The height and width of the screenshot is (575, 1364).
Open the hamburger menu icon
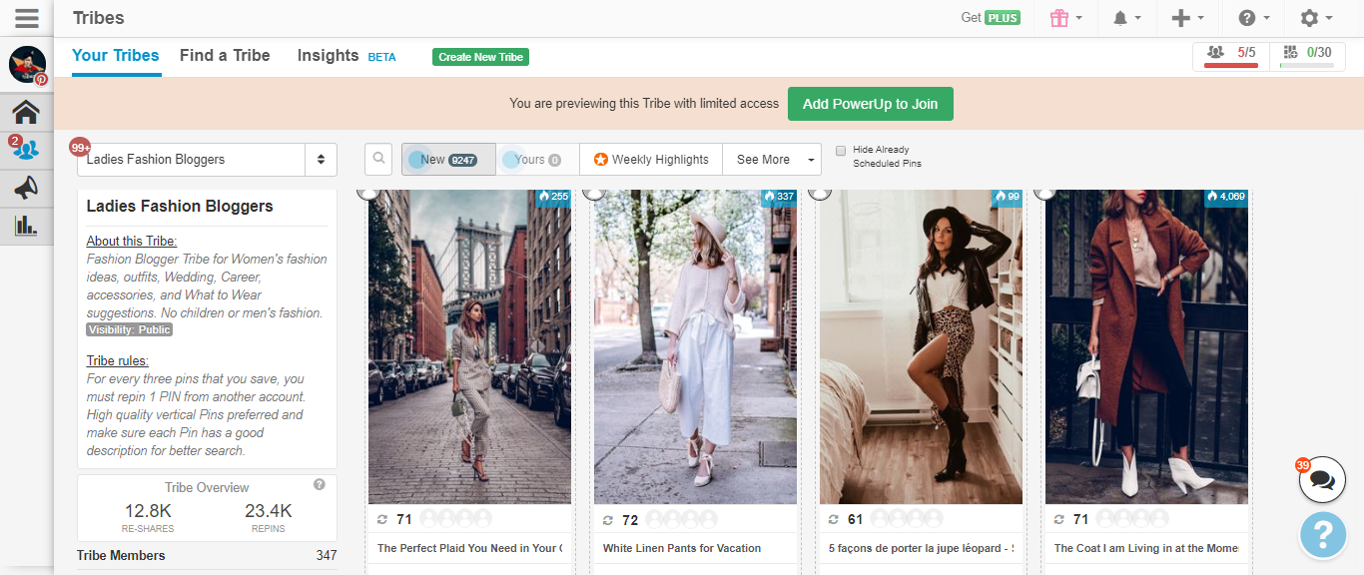pyautogui.click(x=26, y=18)
